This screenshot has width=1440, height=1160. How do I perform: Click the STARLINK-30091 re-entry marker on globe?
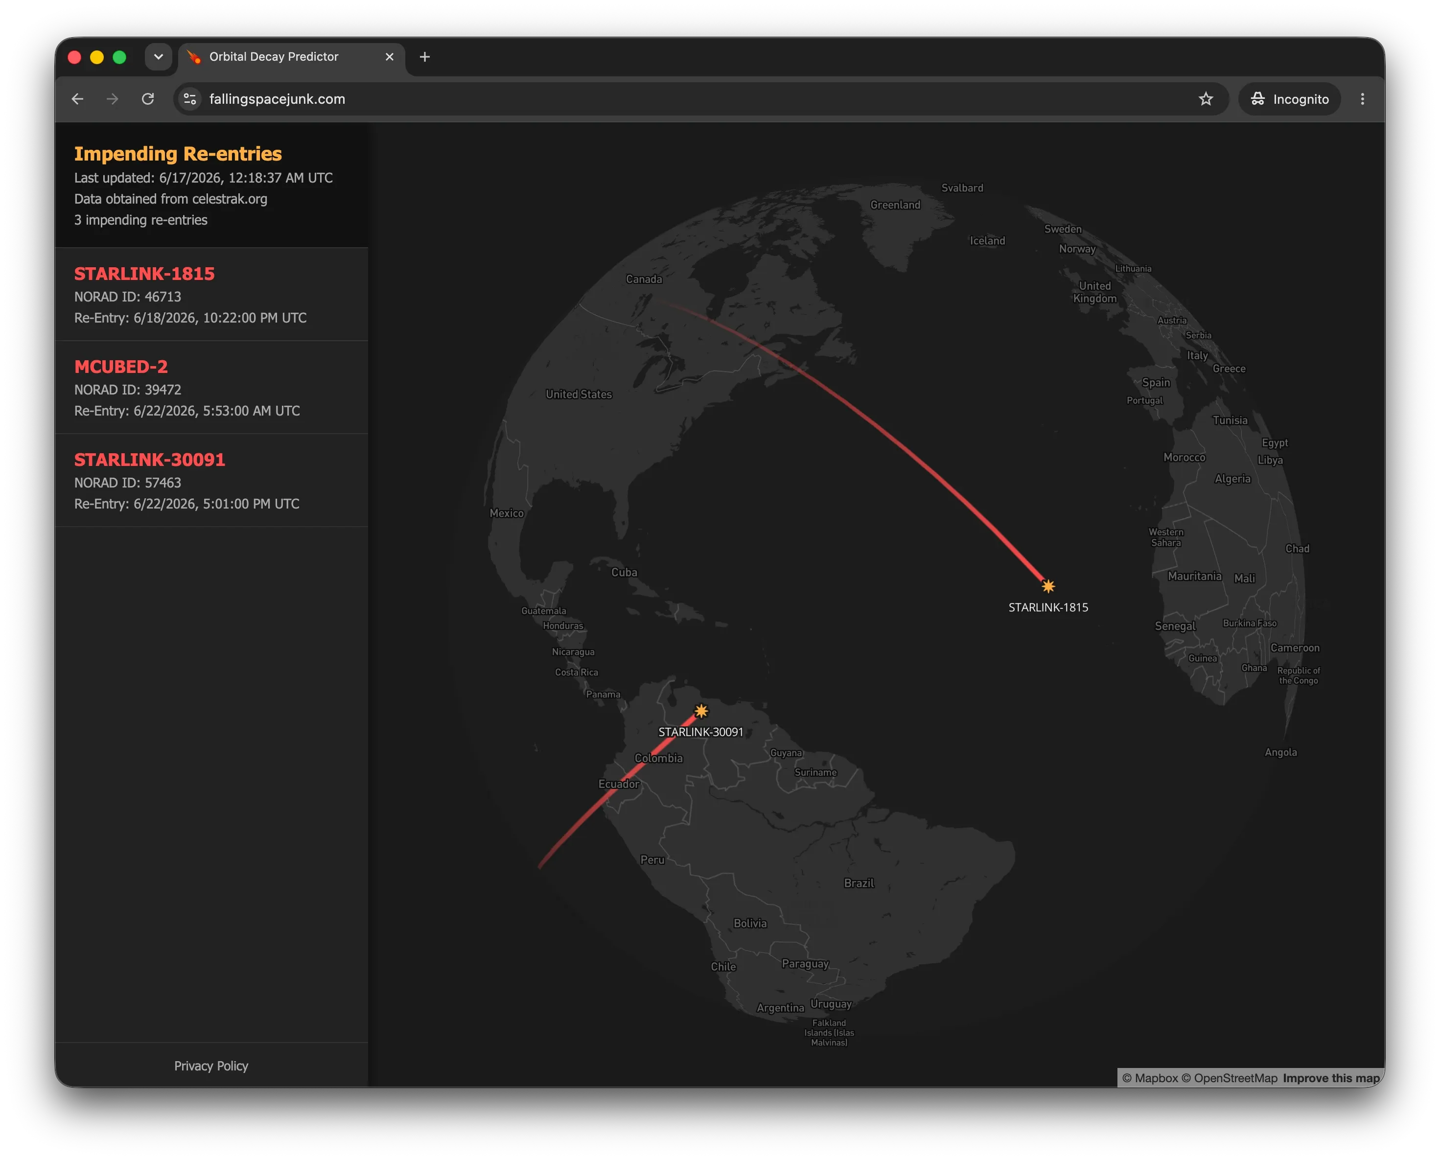[x=701, y=711]
